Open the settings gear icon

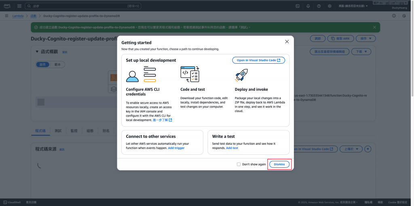pos(330,6)
